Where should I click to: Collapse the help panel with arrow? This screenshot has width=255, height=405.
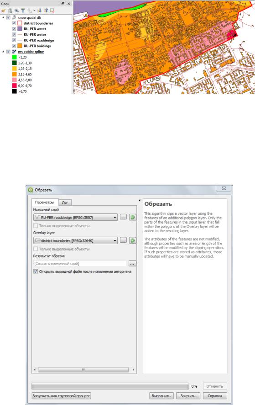[140, 200]
